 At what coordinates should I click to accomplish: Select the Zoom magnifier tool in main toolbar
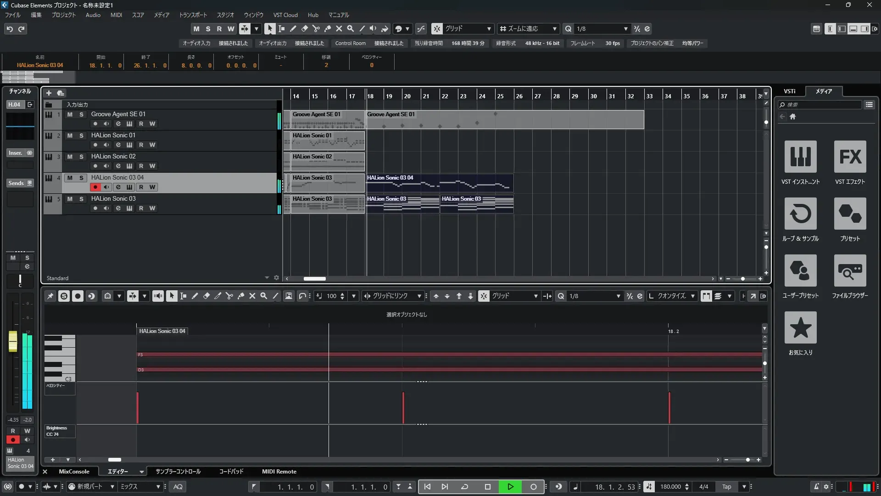pyautogui.click(x=351, y=29)
